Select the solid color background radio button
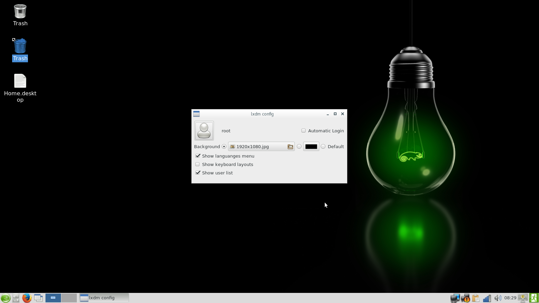 tap(299, 146)
